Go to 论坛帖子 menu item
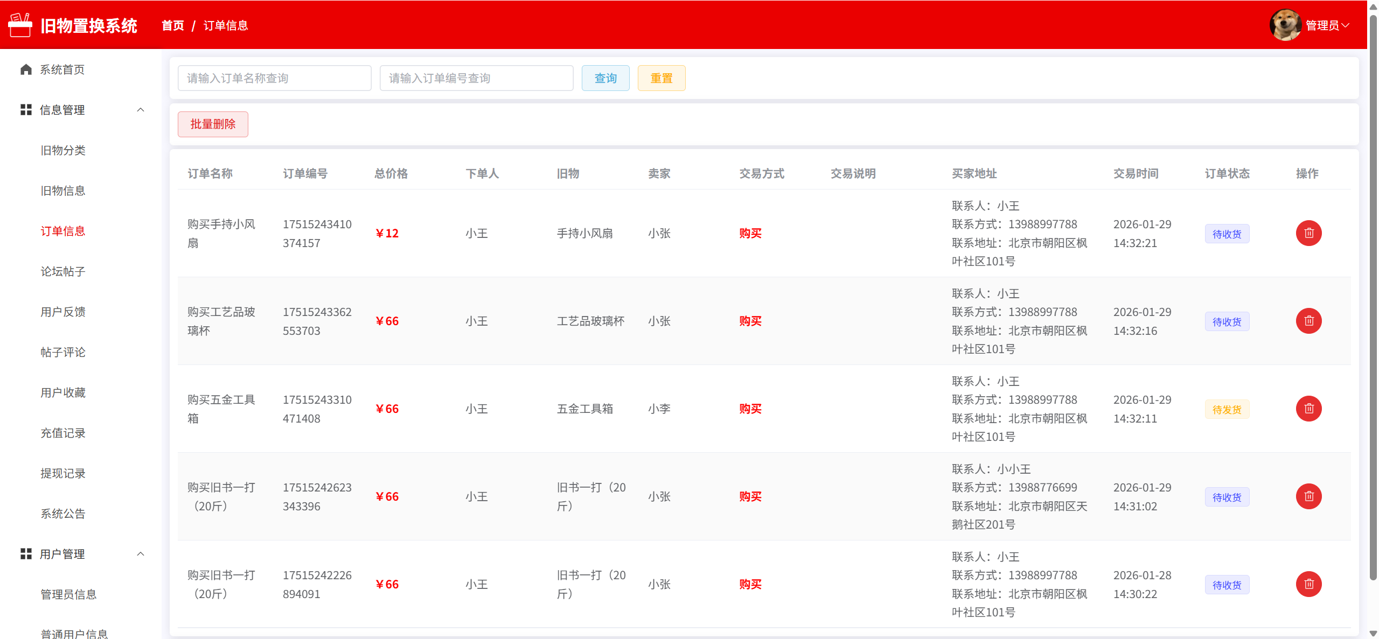This screenshot has height=639, width=1379. click(x=63, y=271)
